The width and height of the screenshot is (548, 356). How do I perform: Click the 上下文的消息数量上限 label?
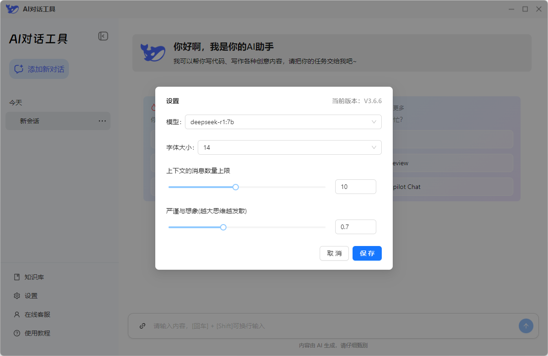click(198, 171)
